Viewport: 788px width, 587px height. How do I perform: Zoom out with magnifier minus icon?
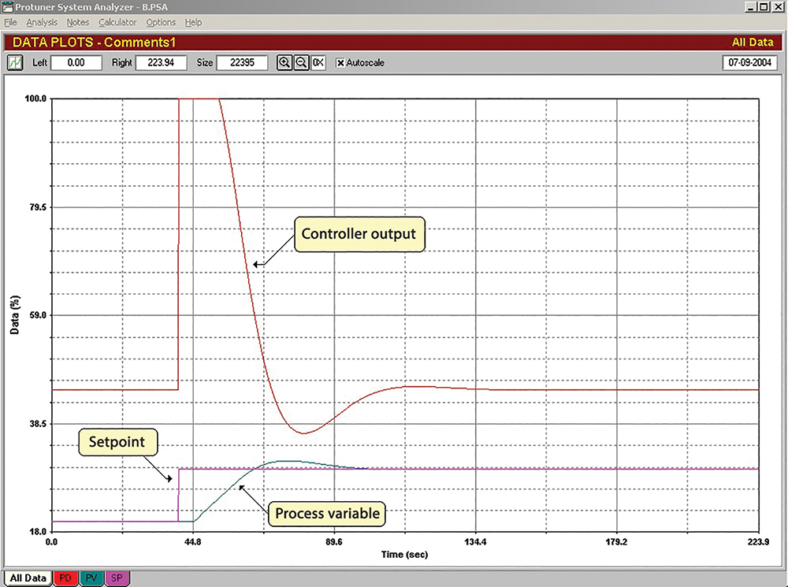coord(301,63)
